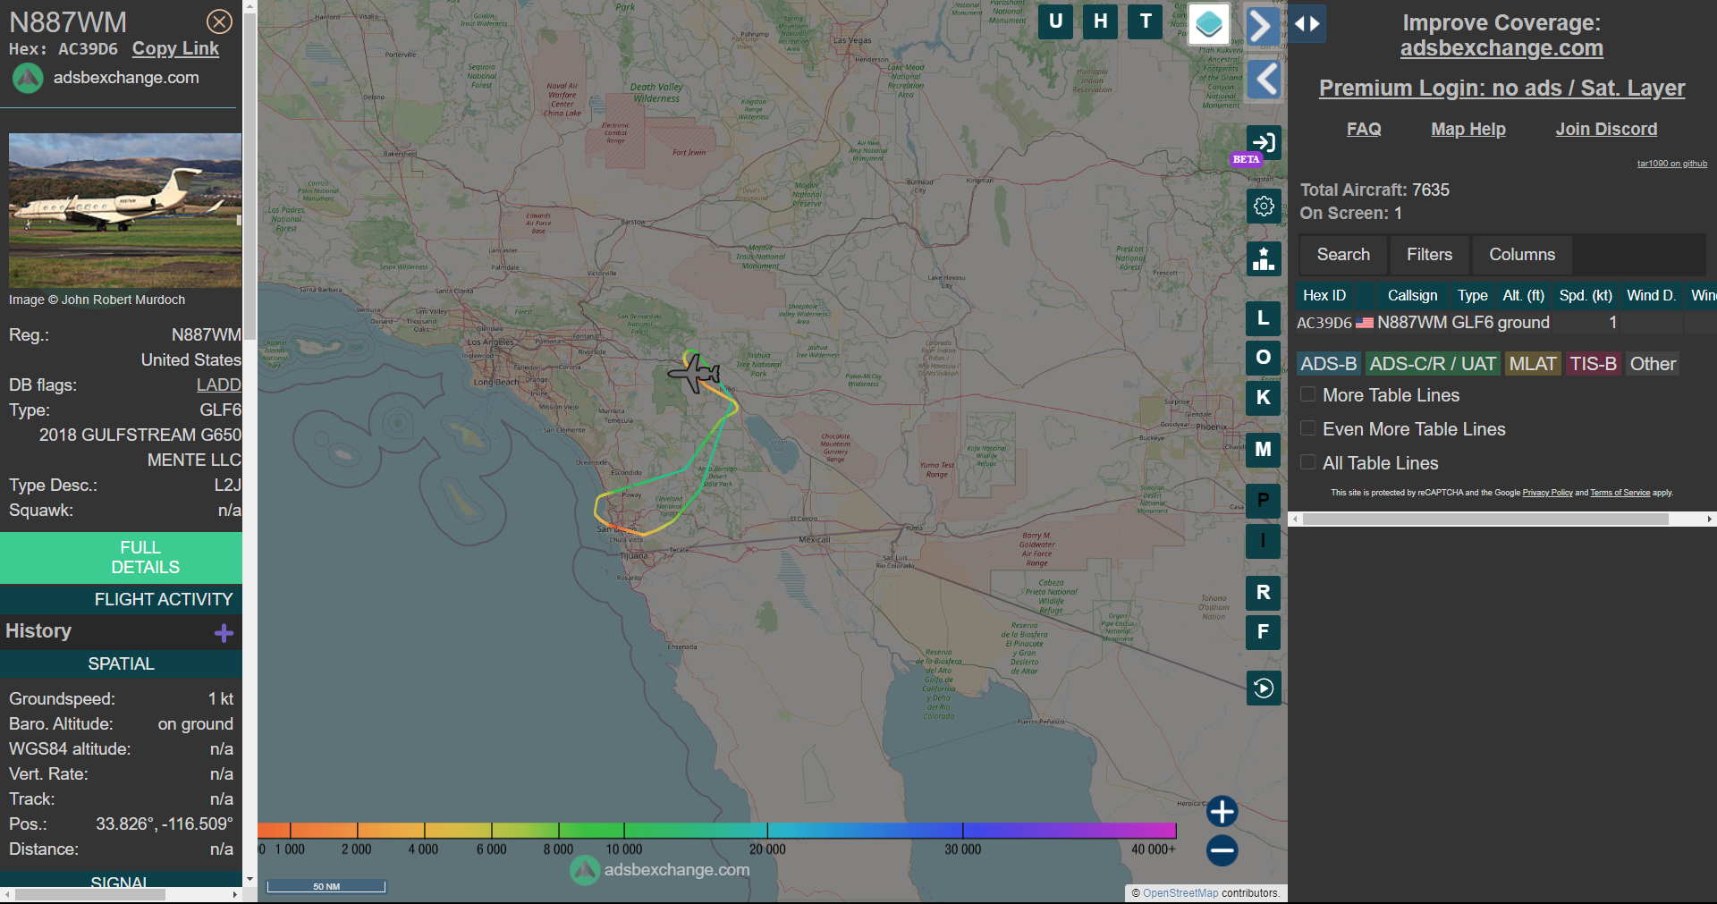Sort table by Alt. (ft) column

click(1524, 295)
